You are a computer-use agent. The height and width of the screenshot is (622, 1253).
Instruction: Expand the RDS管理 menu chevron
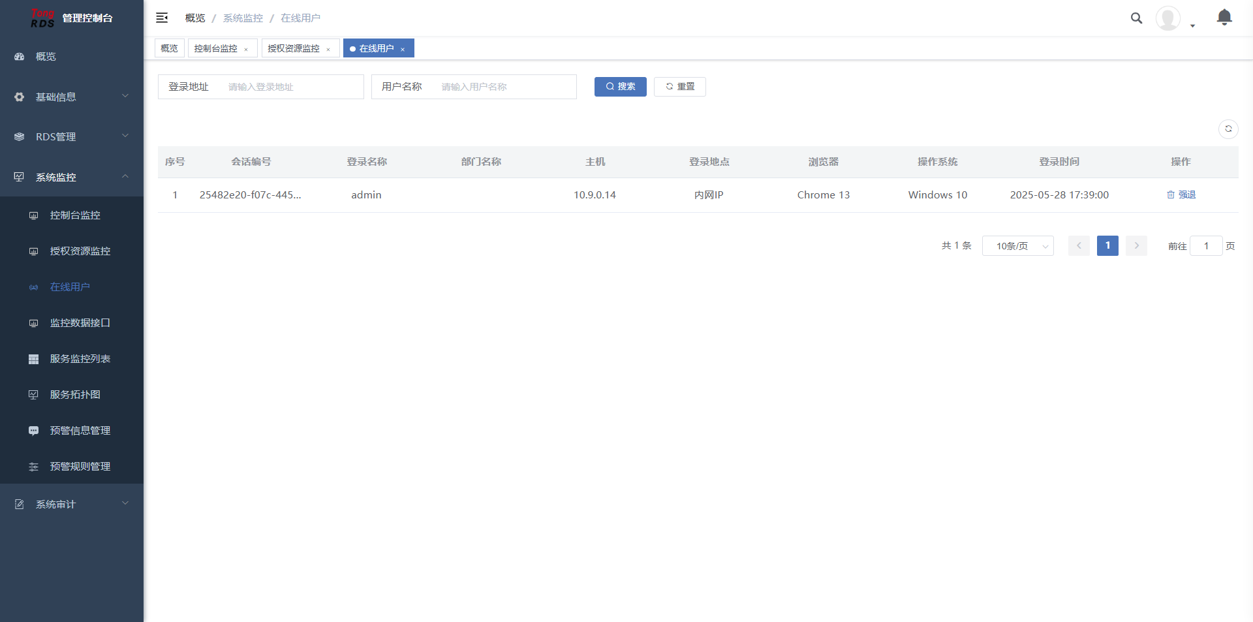(125, 136)
